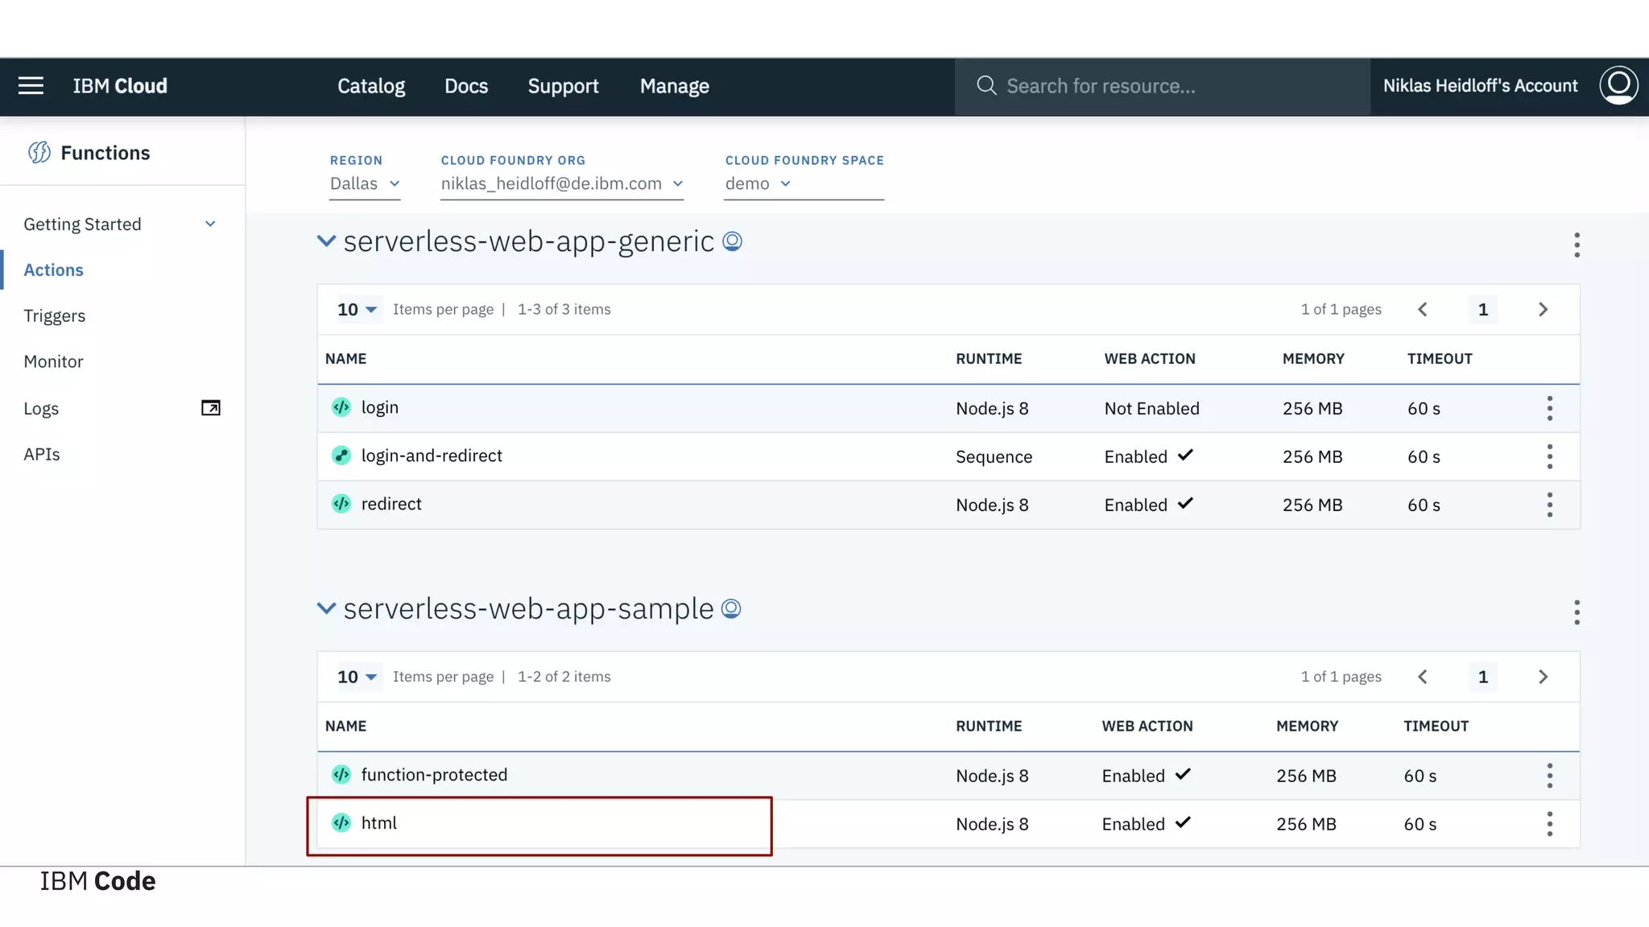Open the login-and-redirect action

(x=432, y=456)
